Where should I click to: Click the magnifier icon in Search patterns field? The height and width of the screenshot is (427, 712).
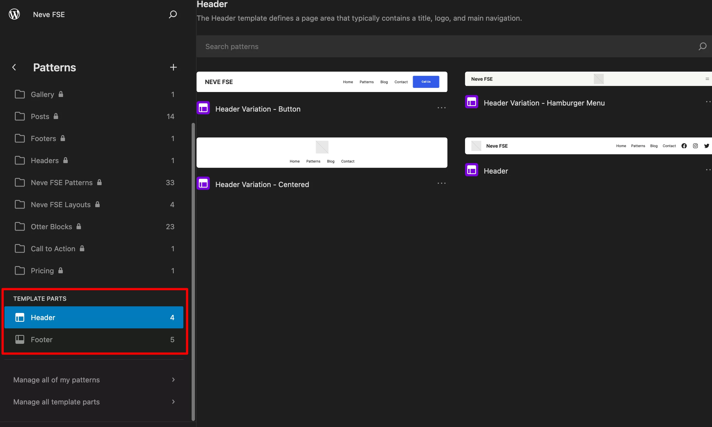[x=702, y=46]
